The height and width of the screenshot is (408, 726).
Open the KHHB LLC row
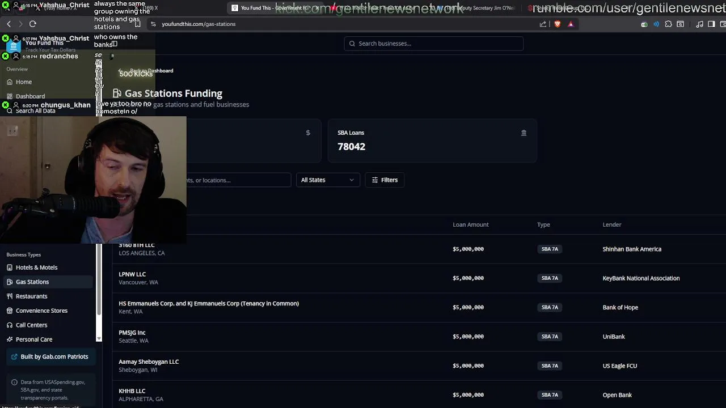pos(419,394)
